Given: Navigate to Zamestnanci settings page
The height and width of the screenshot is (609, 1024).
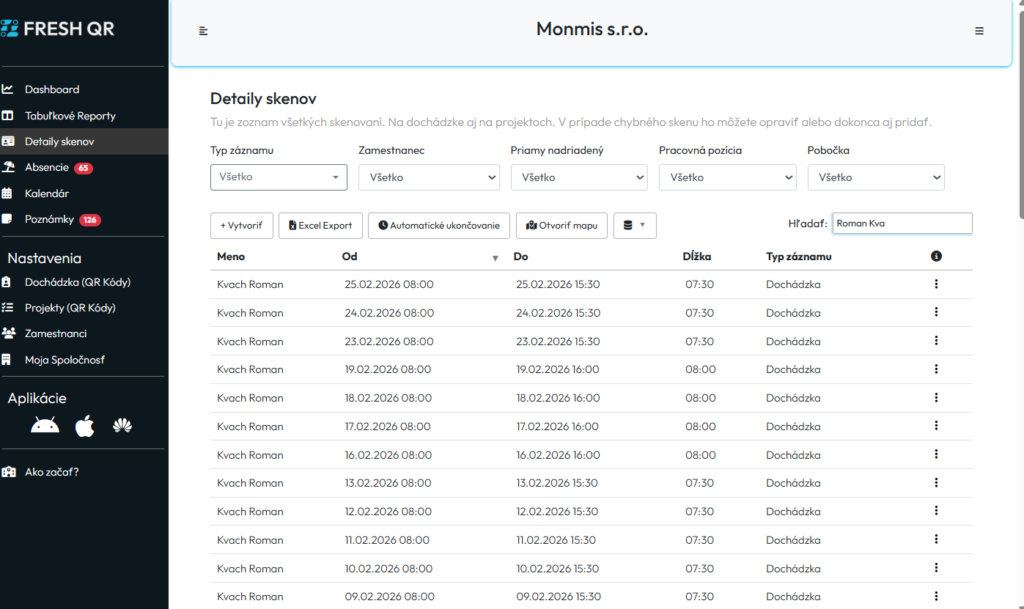Looking at the screenshot, I should click(x=56, y=333).
